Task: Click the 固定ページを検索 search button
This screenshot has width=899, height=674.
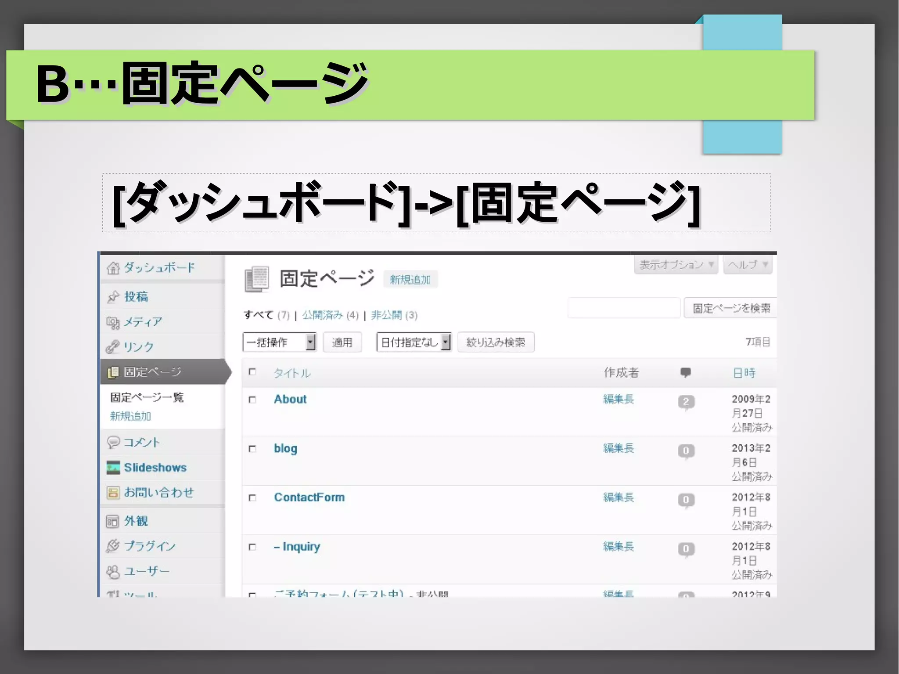Action: [x=731, y=308]
